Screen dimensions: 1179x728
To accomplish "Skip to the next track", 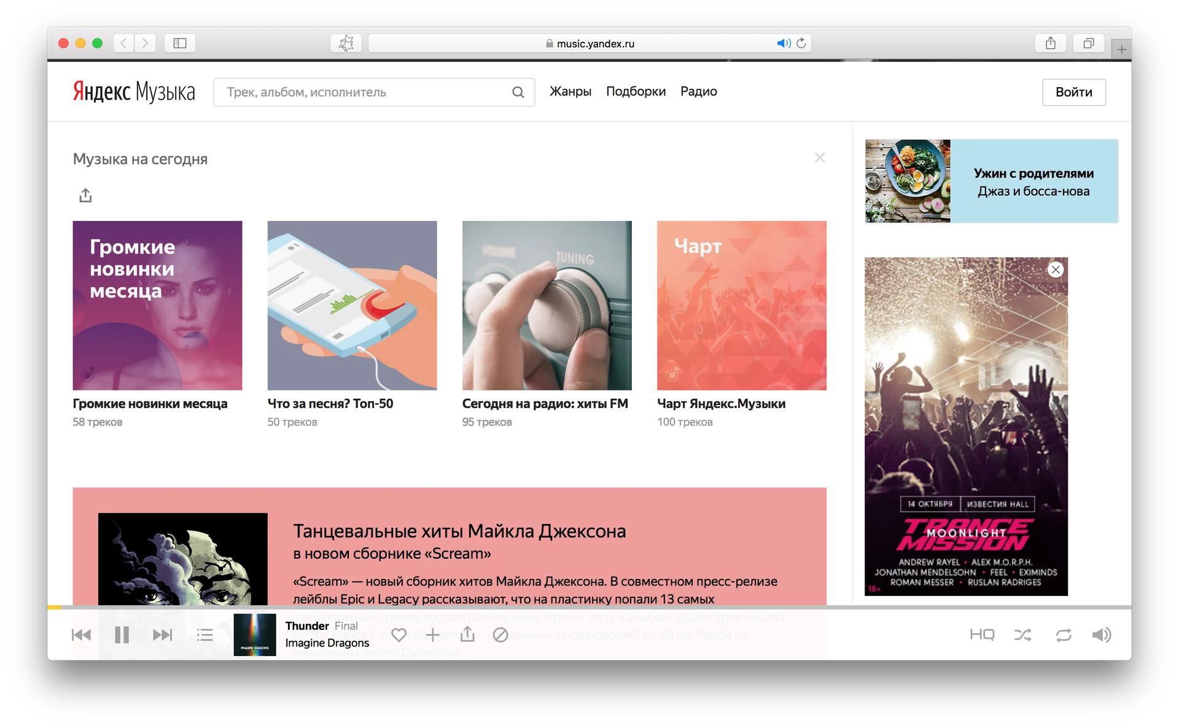I will pyautogui.click(x=162, y=635).
